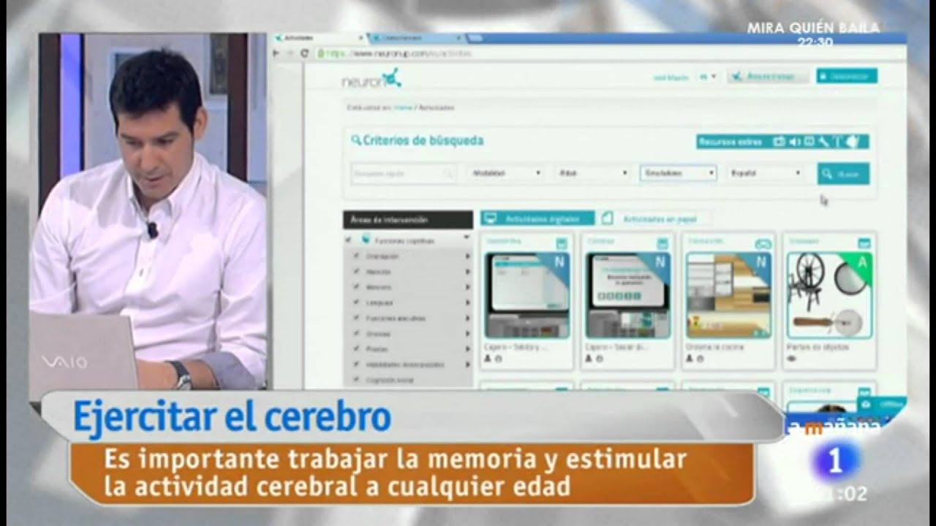Click the T text icon in Recursos extras
This screenshot has height=526, width=936.
(837, 142)
